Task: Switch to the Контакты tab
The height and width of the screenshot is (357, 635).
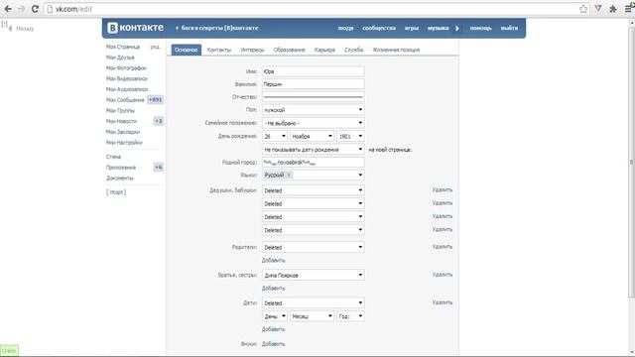Action: pyautogui.click(x=218, y=50)
